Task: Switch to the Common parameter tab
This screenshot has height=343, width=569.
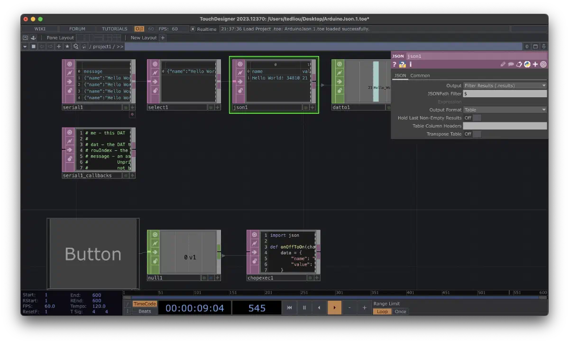Action: [x=421, y=75]
